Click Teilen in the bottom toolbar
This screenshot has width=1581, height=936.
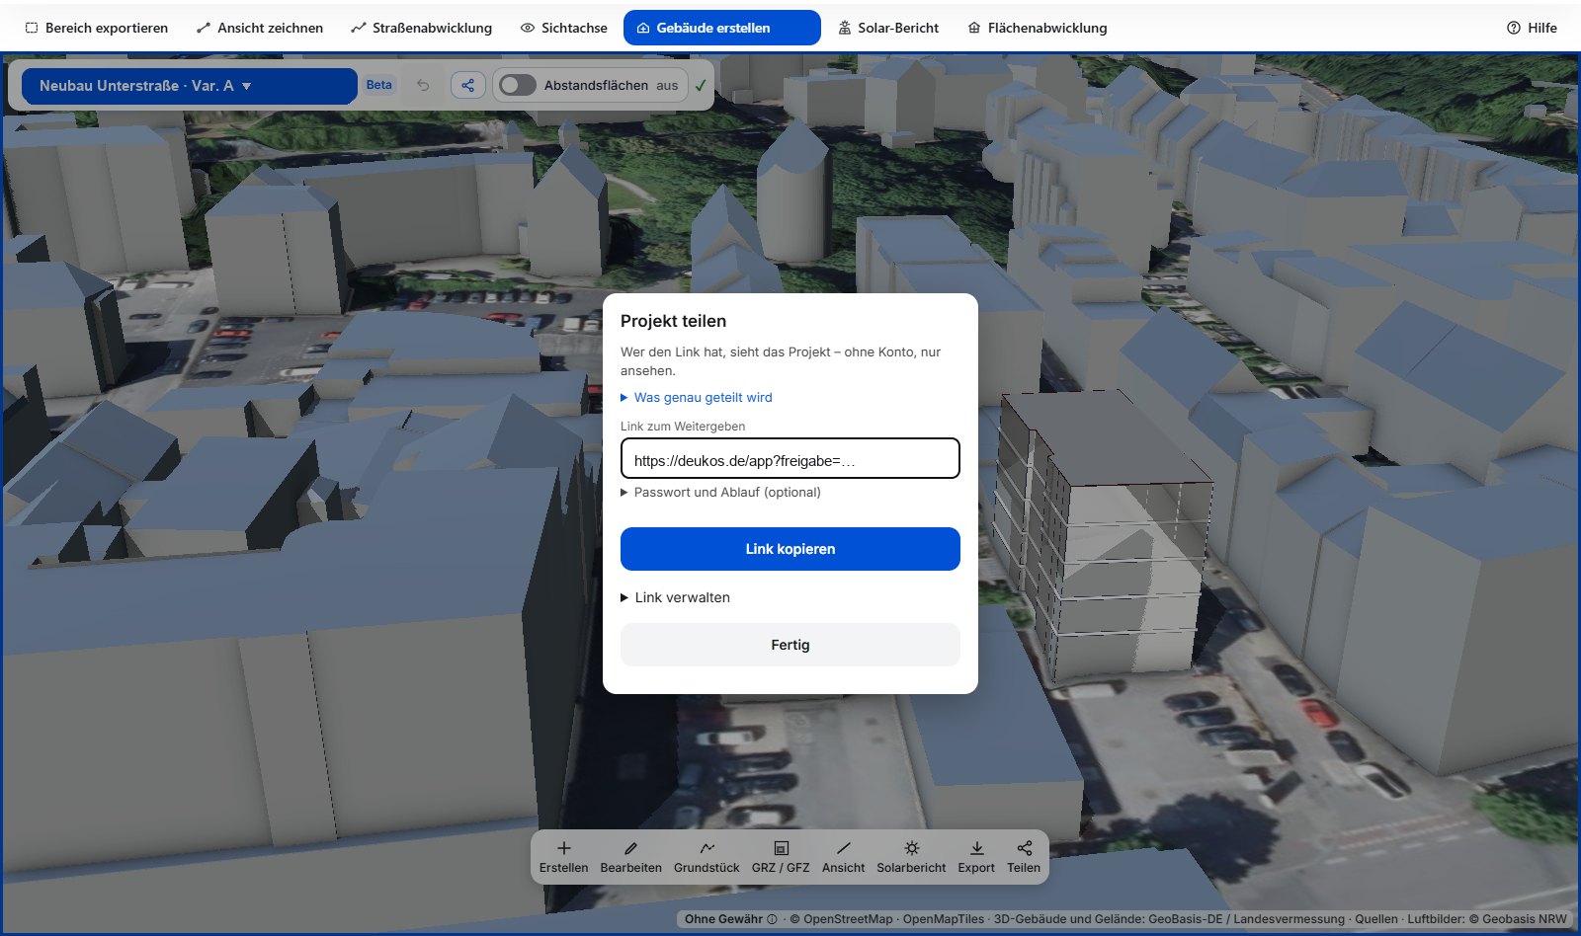coord(1024,857)
